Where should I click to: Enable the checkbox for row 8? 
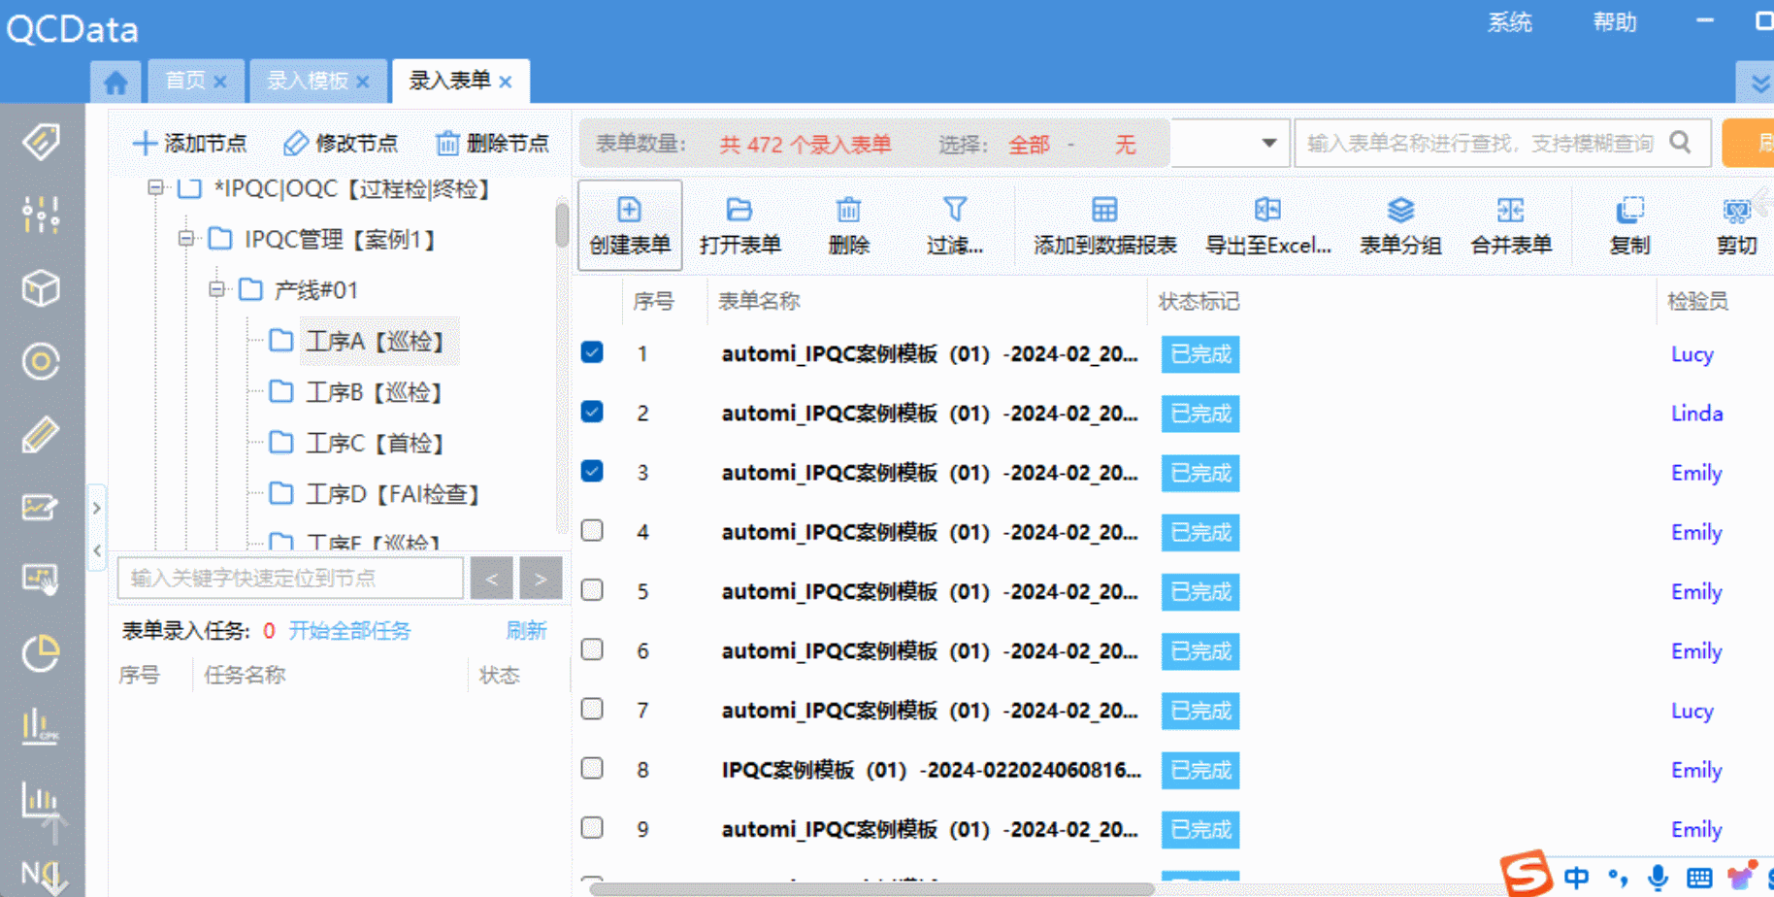click(x=591, y=768)
